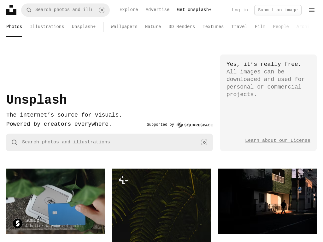Click the visual search icon in the main search box

click(204, 142)
